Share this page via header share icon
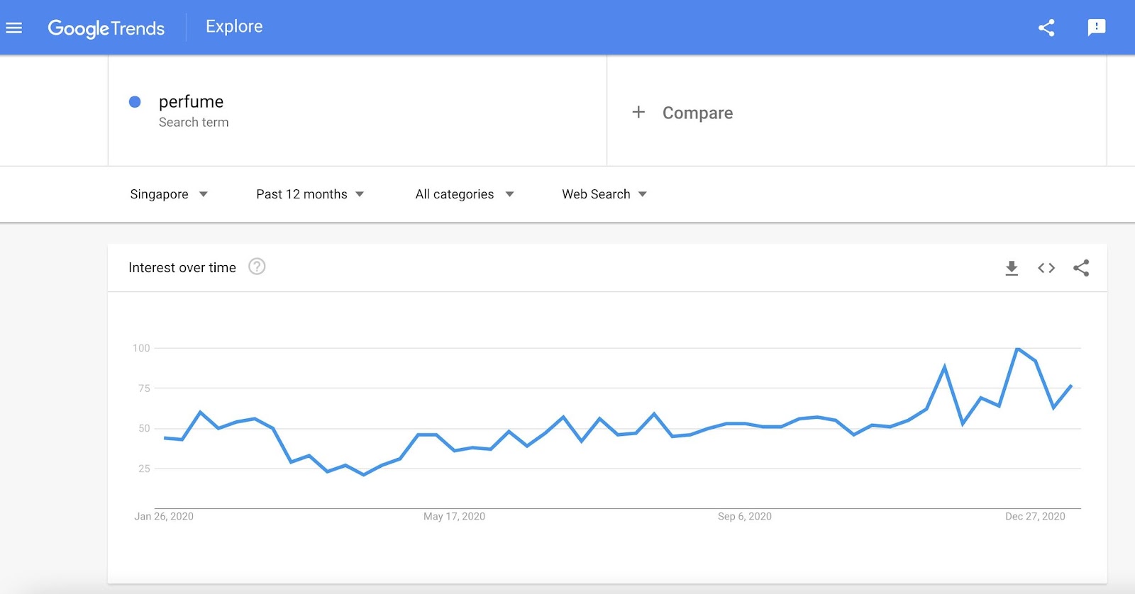The image size is (1135, 594). point(1046,28)
